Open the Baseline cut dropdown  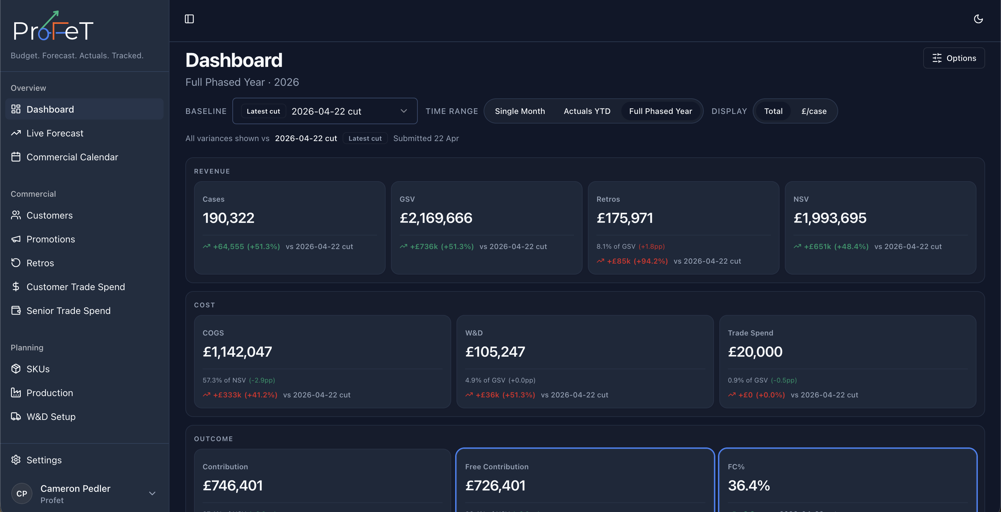point(325,111)
